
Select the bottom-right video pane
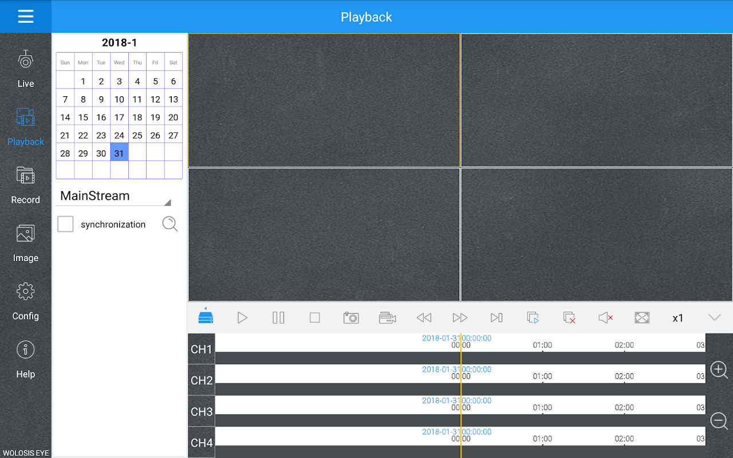click(597, 235)
